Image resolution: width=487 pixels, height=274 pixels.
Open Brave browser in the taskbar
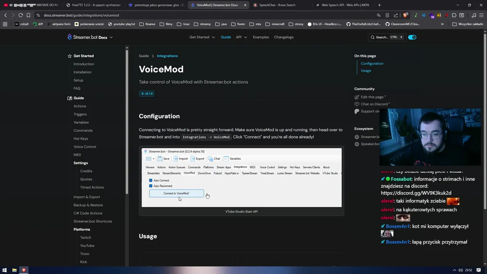click(24, 270)
